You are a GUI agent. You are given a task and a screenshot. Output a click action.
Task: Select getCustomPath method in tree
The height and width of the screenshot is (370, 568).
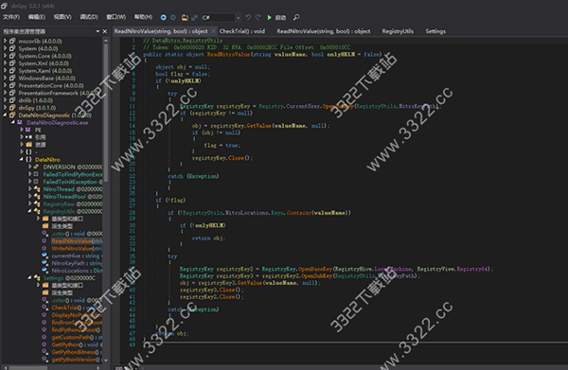[77, 338]
